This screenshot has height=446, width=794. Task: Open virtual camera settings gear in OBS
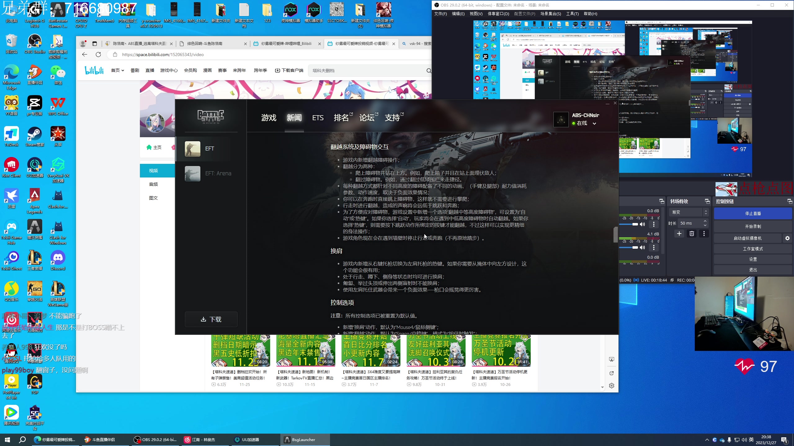pos(787,238)
